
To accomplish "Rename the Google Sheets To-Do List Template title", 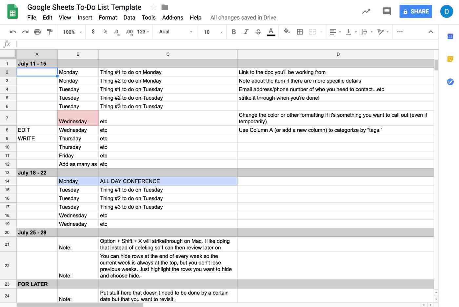I will [x=84, y=7].
